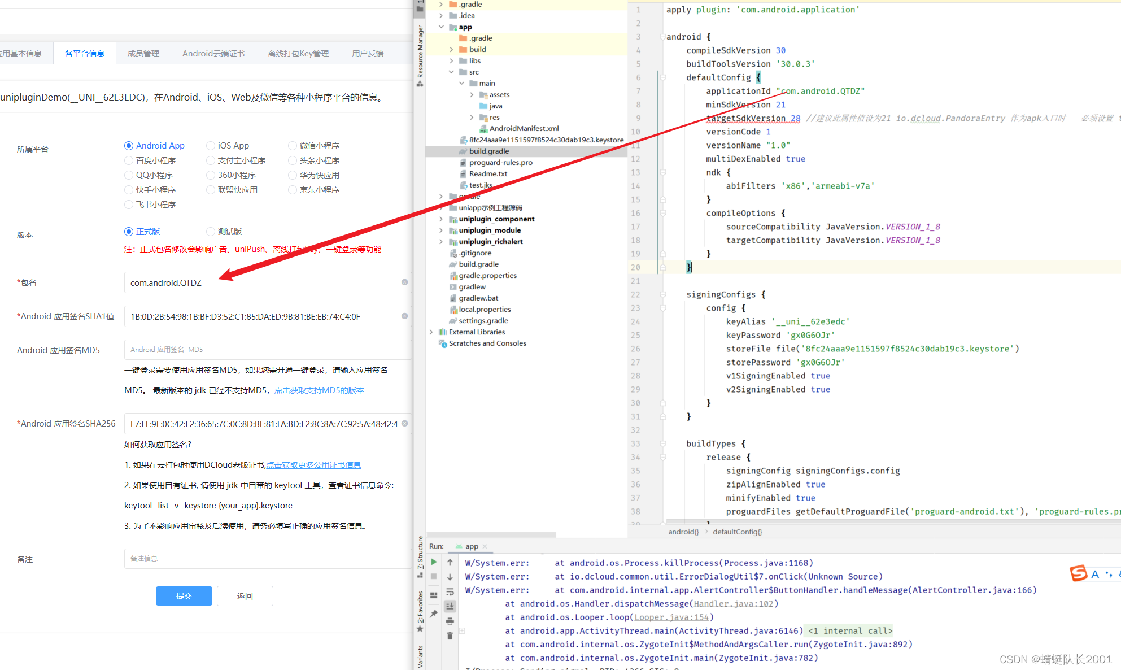1121x670 pixels.
Task: Open Looper.java:154 link in stack trace
Action: (671, 617)
